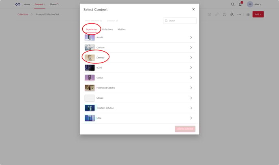
Task: Click the search magnifier icon in top bar
Action: point(233,4)
